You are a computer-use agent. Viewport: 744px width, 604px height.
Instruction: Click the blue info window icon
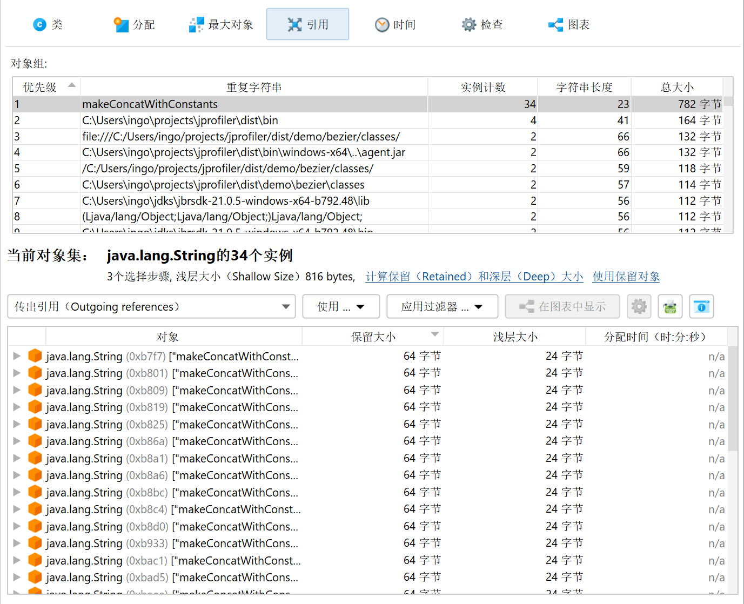pos(701,307)
